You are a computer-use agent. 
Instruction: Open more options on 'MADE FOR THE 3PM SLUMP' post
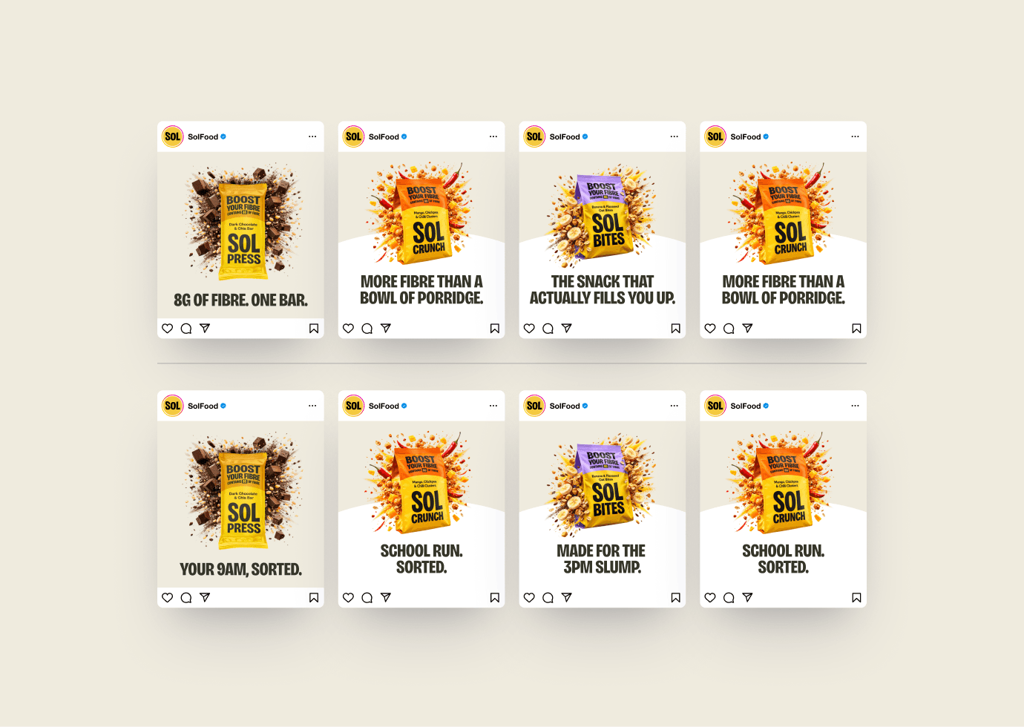[675, 406]
